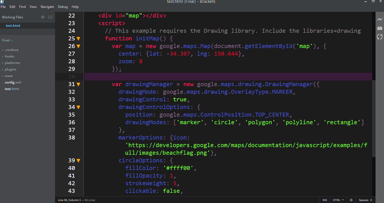Open the Extension Manager brick icon

click(x=379, y=28)
